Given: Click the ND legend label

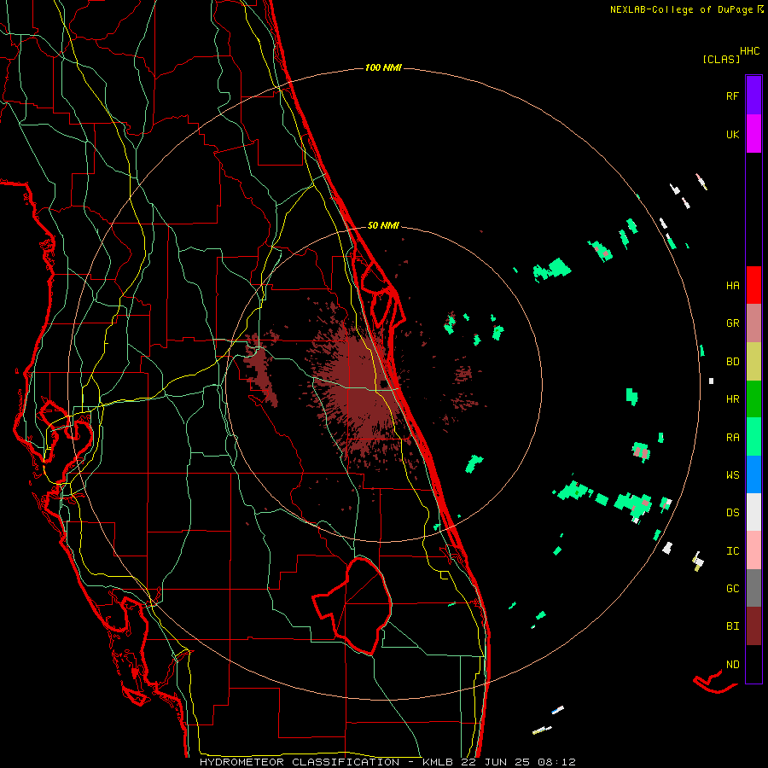Looking at the screenshot, I should click(x=732, y=665).
